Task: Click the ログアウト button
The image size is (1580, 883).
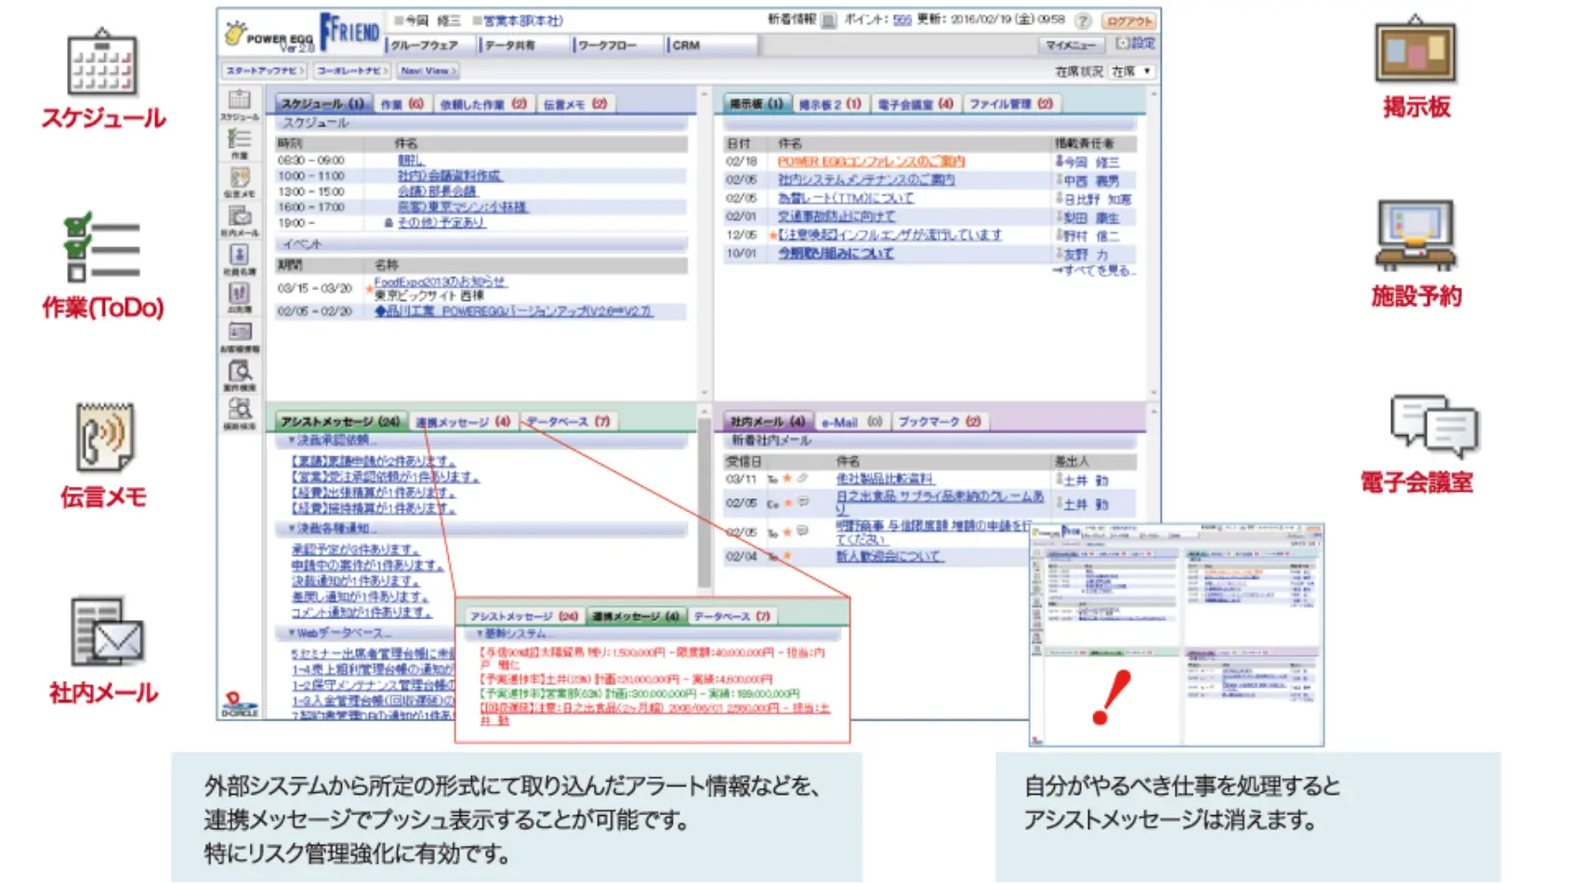Action: coord(1129,20)
